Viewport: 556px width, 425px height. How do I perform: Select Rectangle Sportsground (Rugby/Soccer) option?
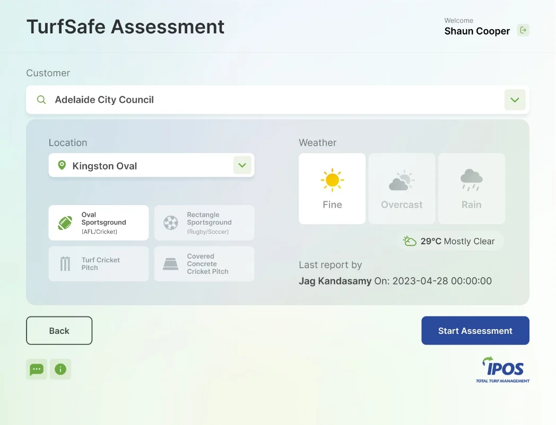pos(204,223)
